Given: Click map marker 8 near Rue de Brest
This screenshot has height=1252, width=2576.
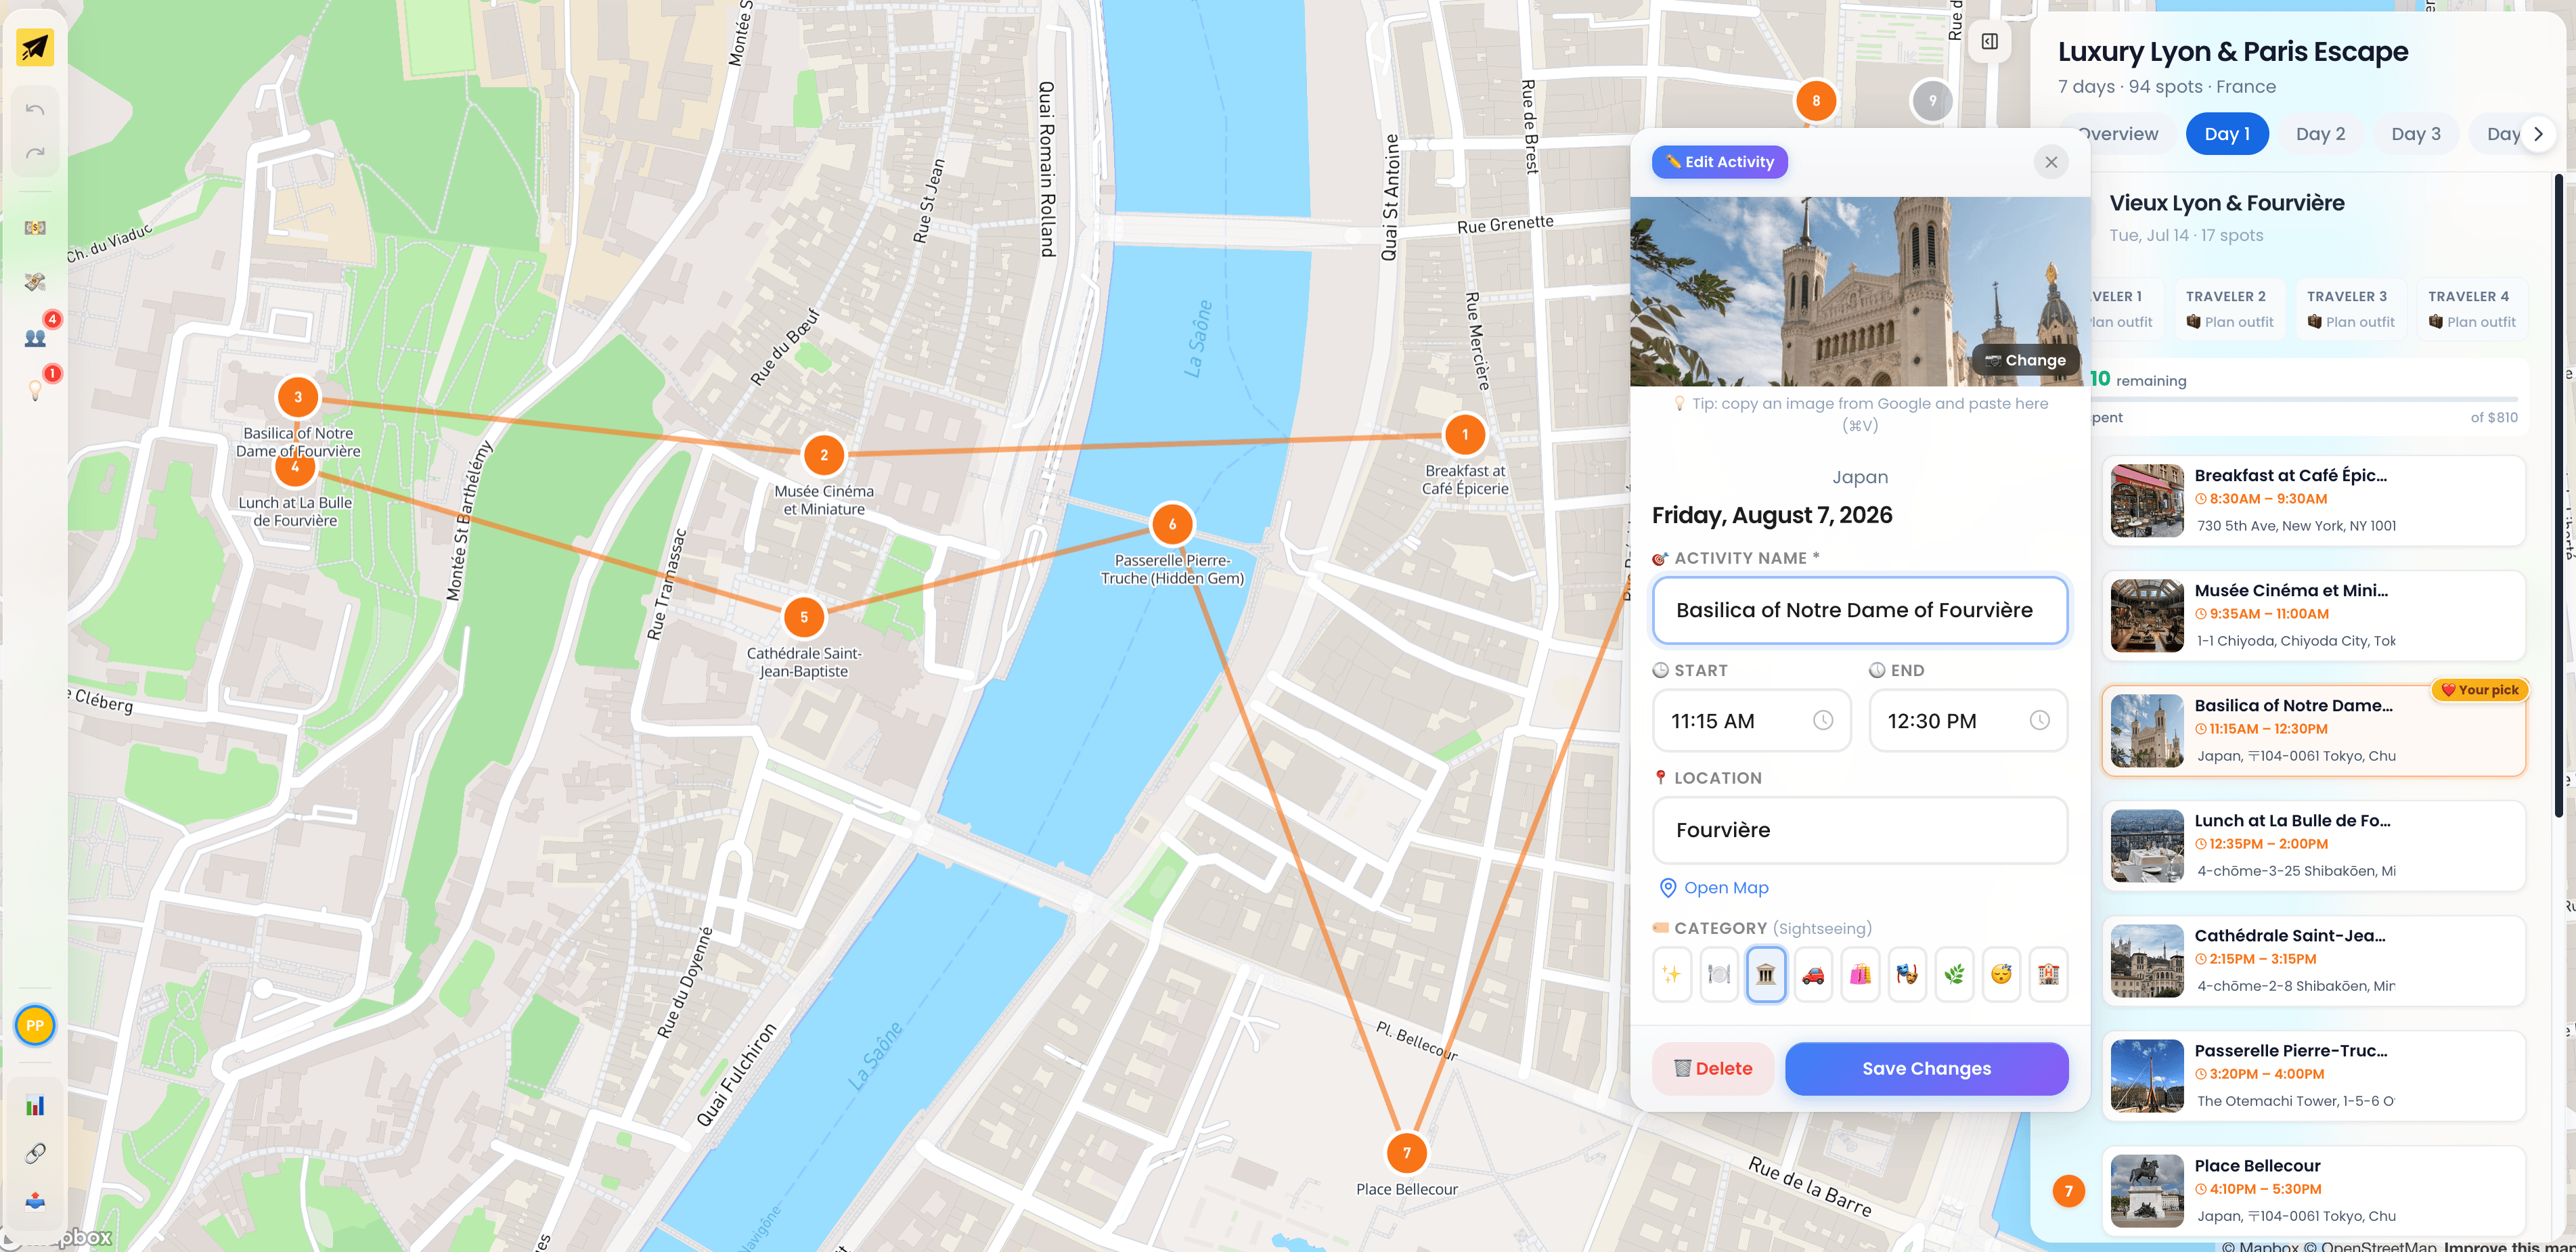Looking at the screenshot, I should click(x=1816, y=100).
